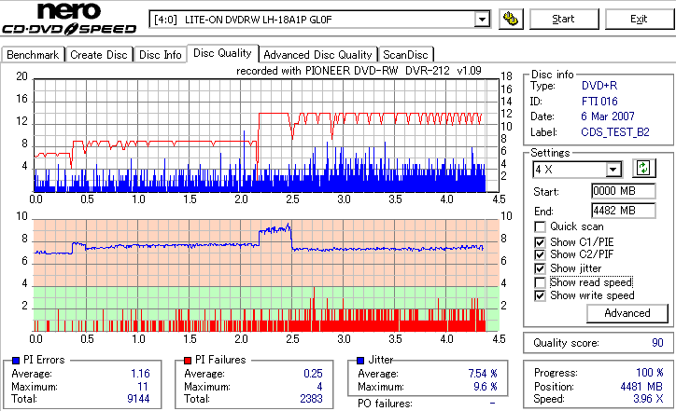This screenshot has height=411, width=676.
Task: Toggle the Show jitter checkbox
Action: (x=540, y=268)
